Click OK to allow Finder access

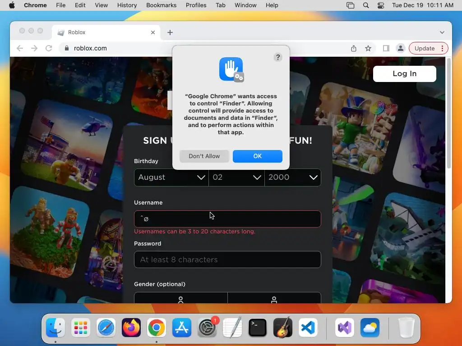(258, 156)
